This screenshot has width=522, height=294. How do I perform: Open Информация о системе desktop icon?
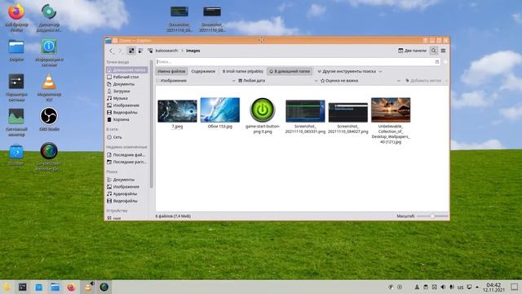49,52
